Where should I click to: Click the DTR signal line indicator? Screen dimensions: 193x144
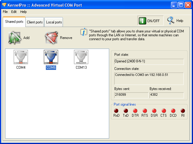(x=135, y=111)
